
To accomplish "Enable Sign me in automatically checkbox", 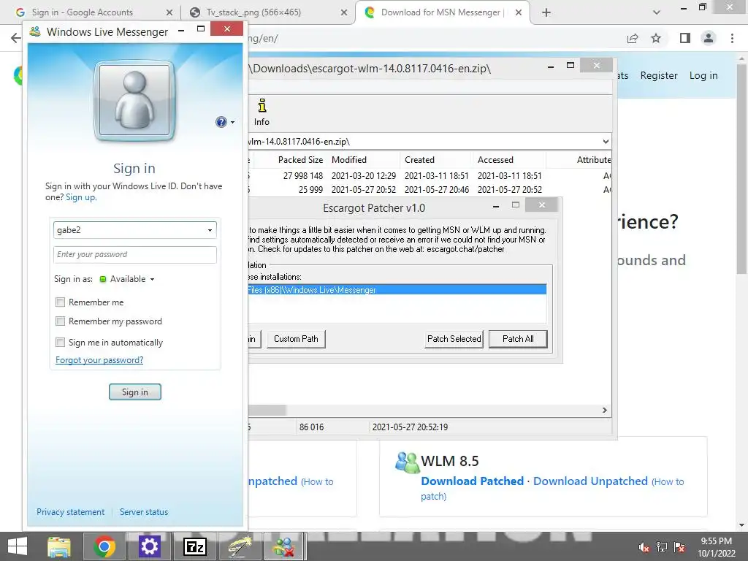I will point(60,342).
